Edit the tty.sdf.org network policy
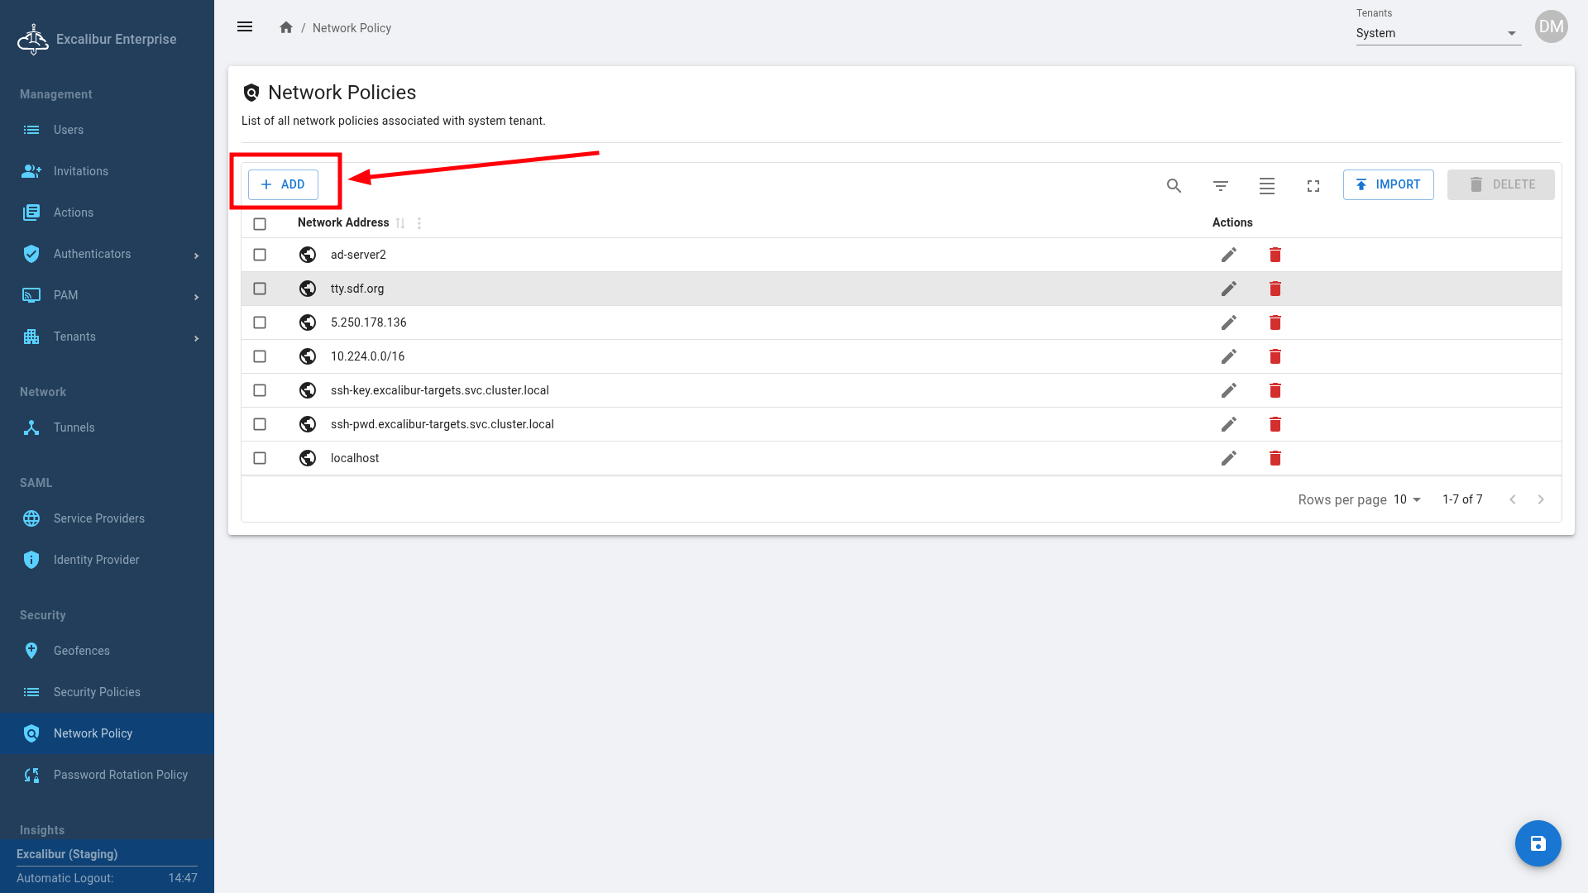 tap(1228, 289)
